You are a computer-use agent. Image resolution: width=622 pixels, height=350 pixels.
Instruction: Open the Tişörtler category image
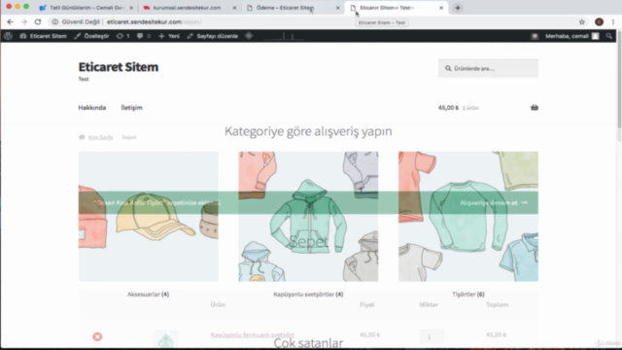468,216
